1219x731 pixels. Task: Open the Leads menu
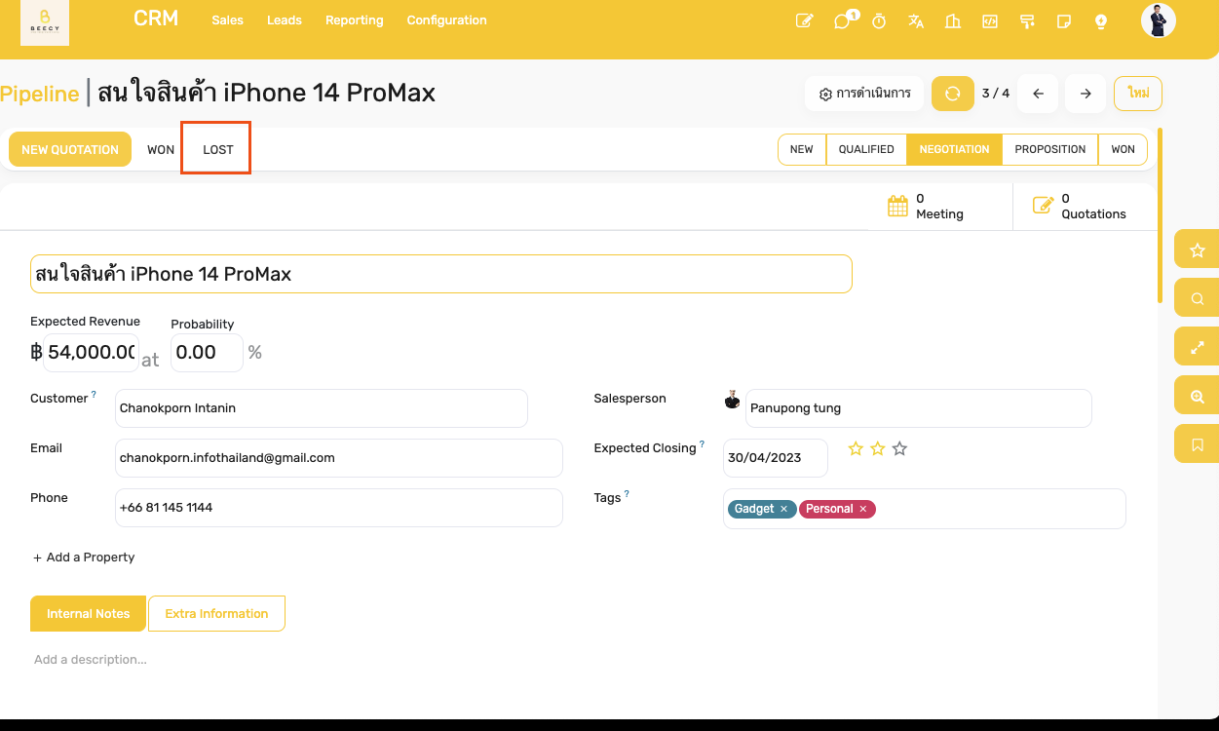[285, 20]
